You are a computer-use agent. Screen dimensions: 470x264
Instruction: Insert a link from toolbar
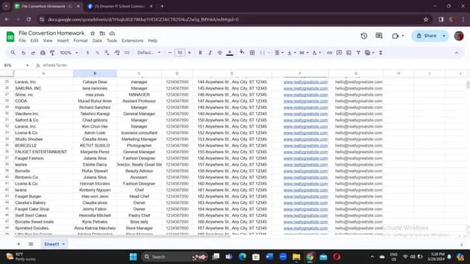[329, 52]
